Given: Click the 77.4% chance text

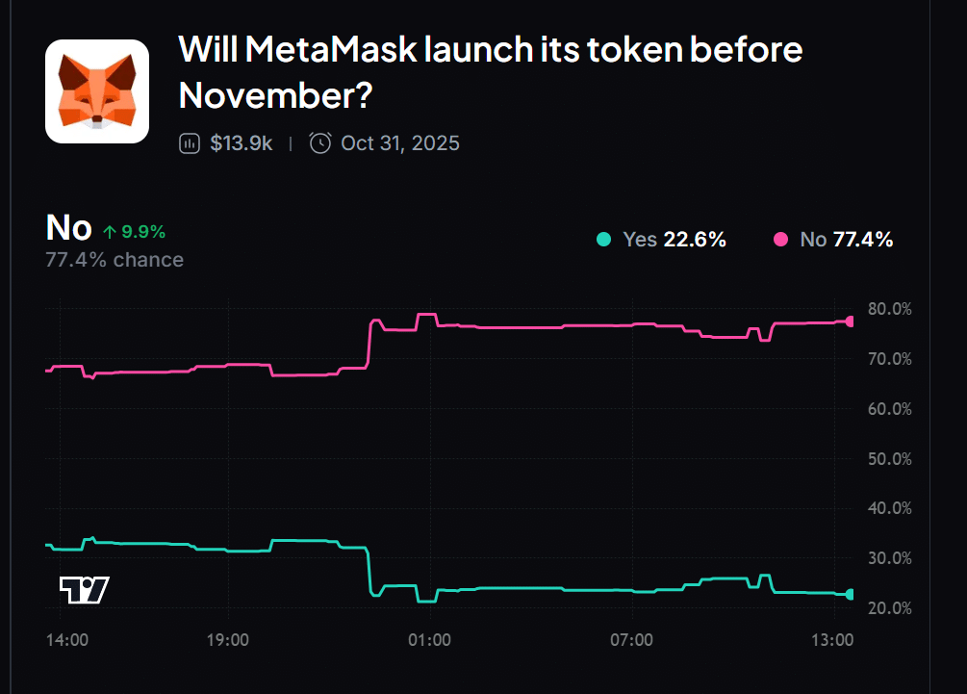Looking at the screenshot, I should [x=115, y=260].
